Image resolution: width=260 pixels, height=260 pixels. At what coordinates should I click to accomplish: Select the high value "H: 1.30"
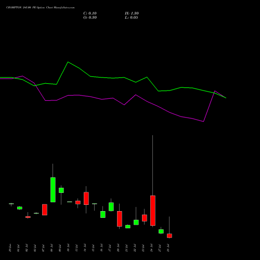(x=132, y=14)
